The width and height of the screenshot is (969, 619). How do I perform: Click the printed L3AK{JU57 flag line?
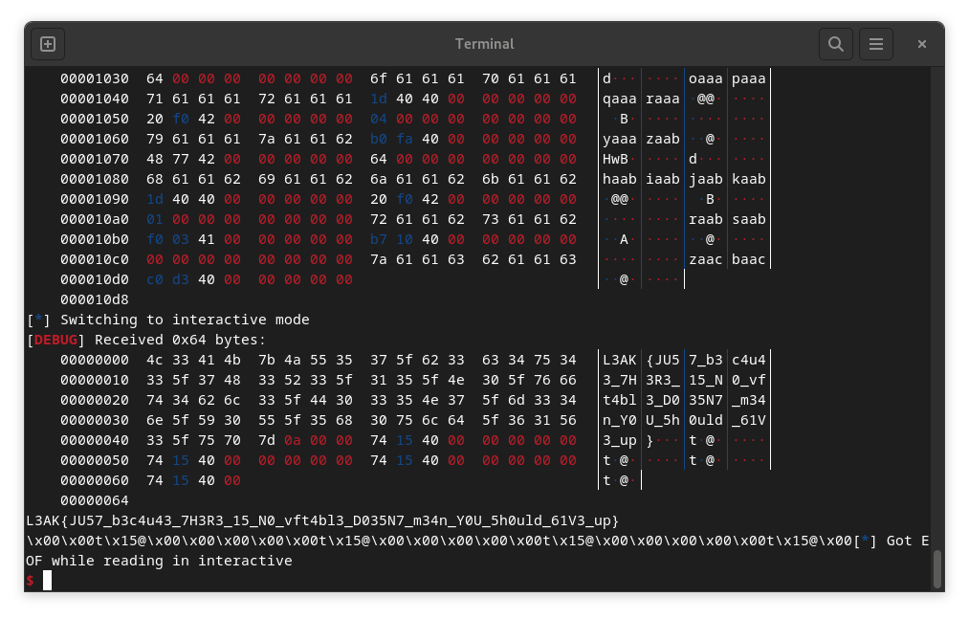pos(322,520)
